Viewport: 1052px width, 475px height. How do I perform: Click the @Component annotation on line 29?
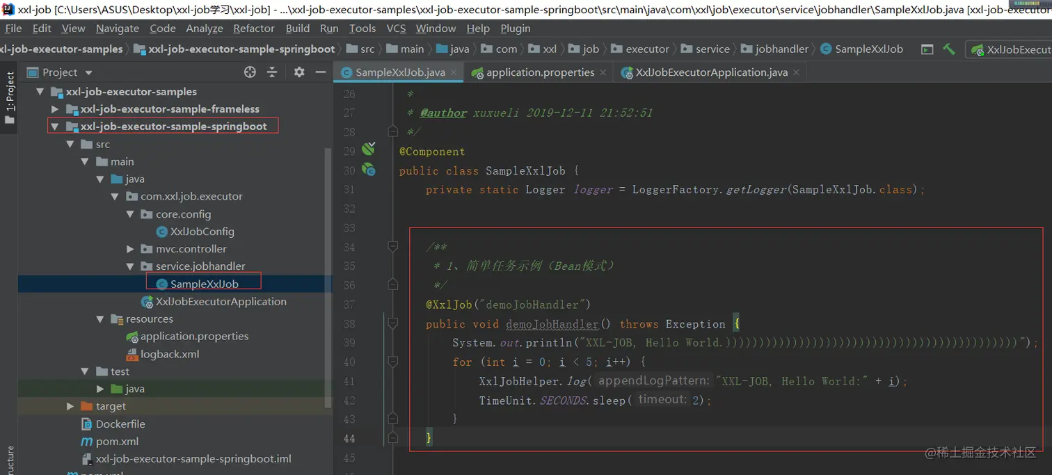432,152
